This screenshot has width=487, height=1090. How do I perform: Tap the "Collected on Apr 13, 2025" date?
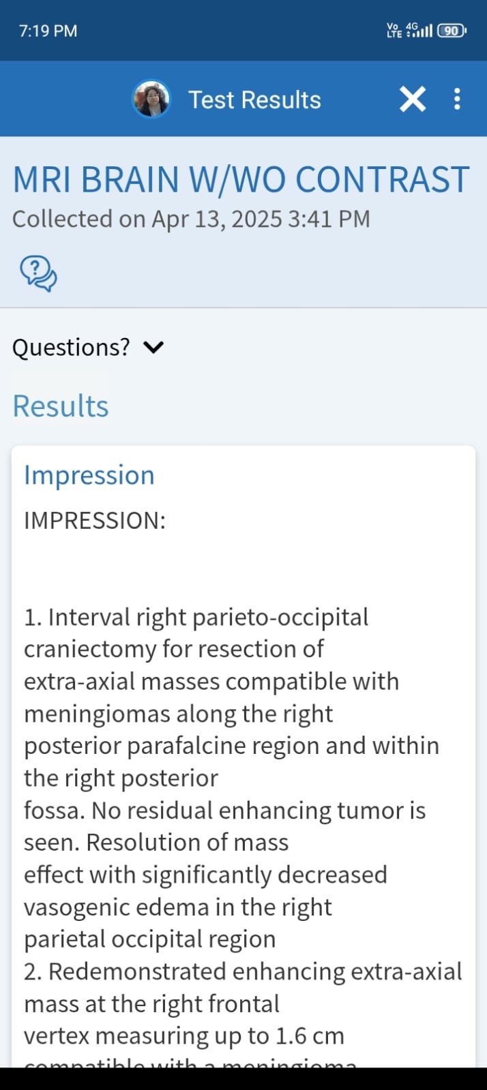pos(191,219)
